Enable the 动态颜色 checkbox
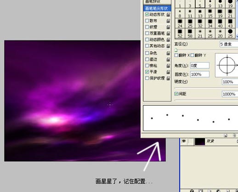Image resolution: width=238 pixels, height=192 pixels. [147, 40]
